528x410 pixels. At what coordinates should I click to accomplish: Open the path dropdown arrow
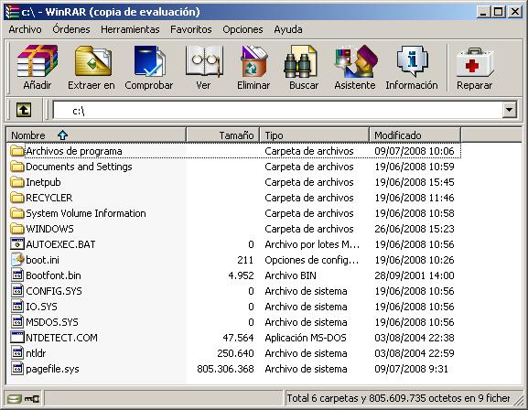[x=509, y=110]
